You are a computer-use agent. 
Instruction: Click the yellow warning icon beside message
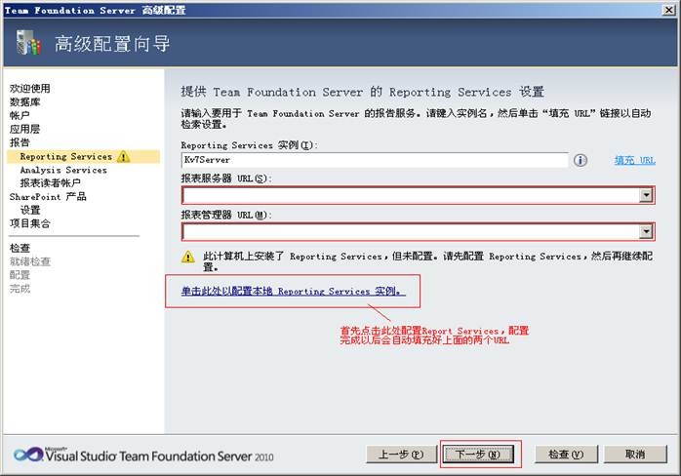[x=188, y=257]
